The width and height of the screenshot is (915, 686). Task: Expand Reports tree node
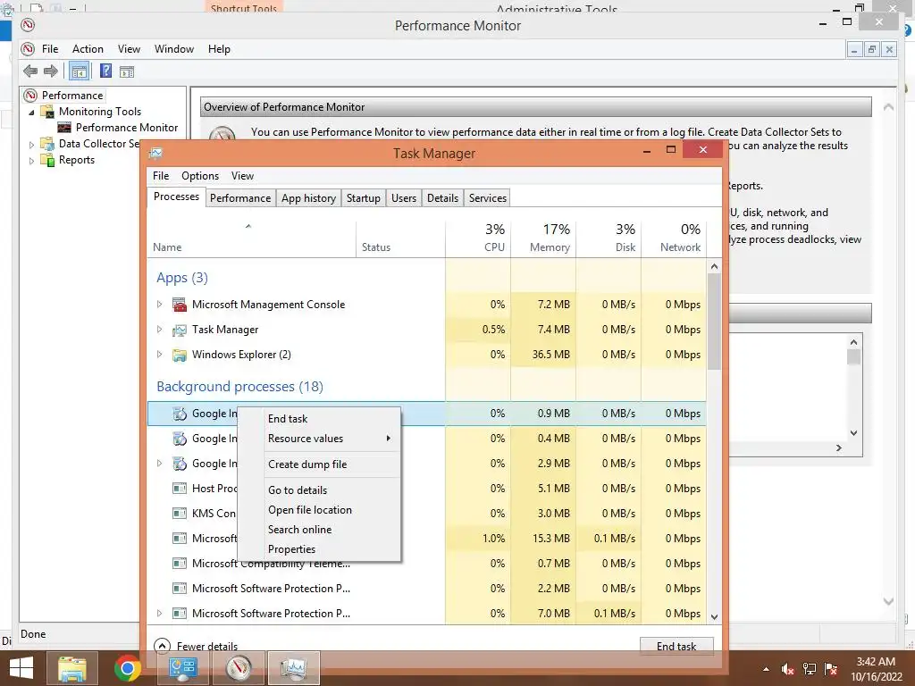click(x=31, y=161)
